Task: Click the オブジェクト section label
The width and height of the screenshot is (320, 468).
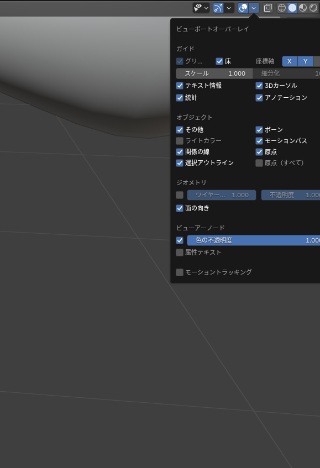Action: tap(195, 117)
